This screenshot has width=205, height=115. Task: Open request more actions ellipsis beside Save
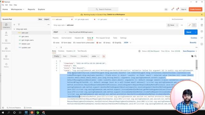tap(182, 25)
